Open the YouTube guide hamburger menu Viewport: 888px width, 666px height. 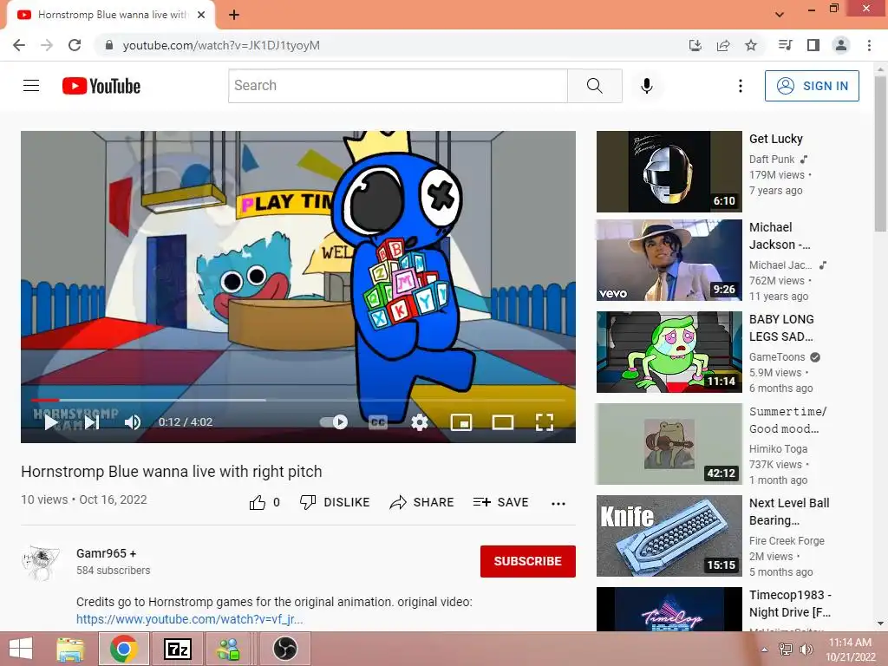pos(31,86)
